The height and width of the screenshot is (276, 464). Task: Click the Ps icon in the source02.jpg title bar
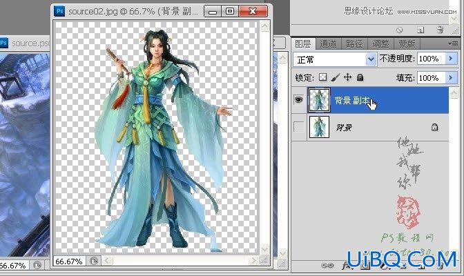pos(59,11)
